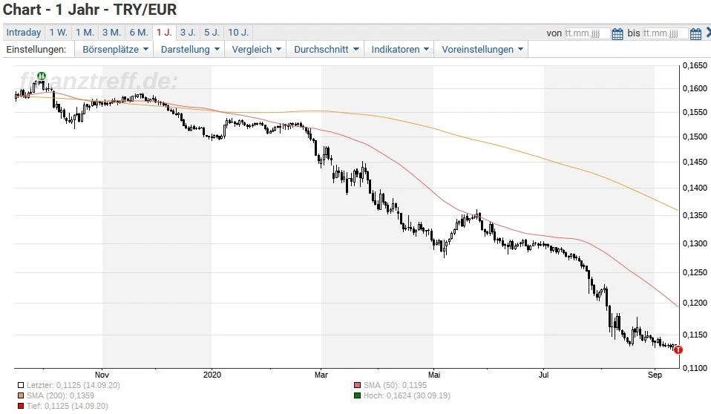The height and width of the screenshot is (414, 711).
Task: Open calendar picker for 'bis' date
Action: pyautogui.click(x=695, y=33)
